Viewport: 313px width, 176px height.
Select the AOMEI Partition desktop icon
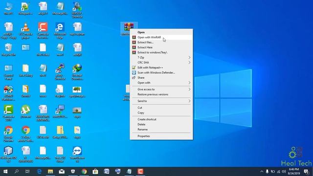pyautogui.click(x=8, y=93)
